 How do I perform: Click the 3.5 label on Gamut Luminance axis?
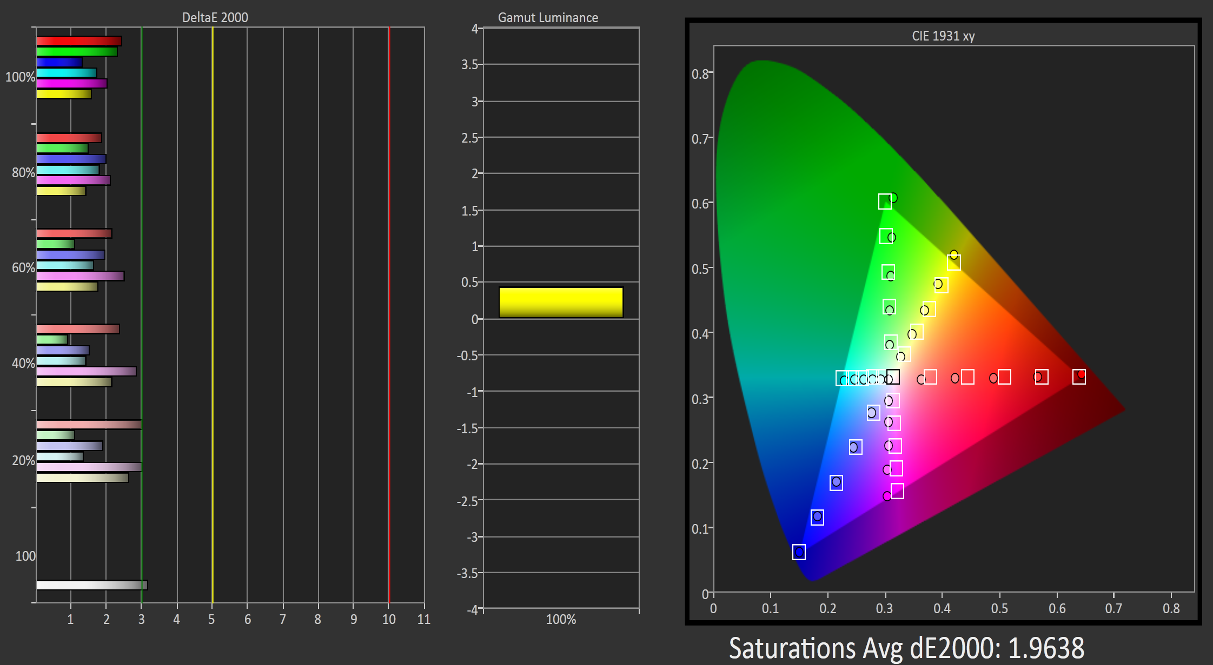click(470, 65)
